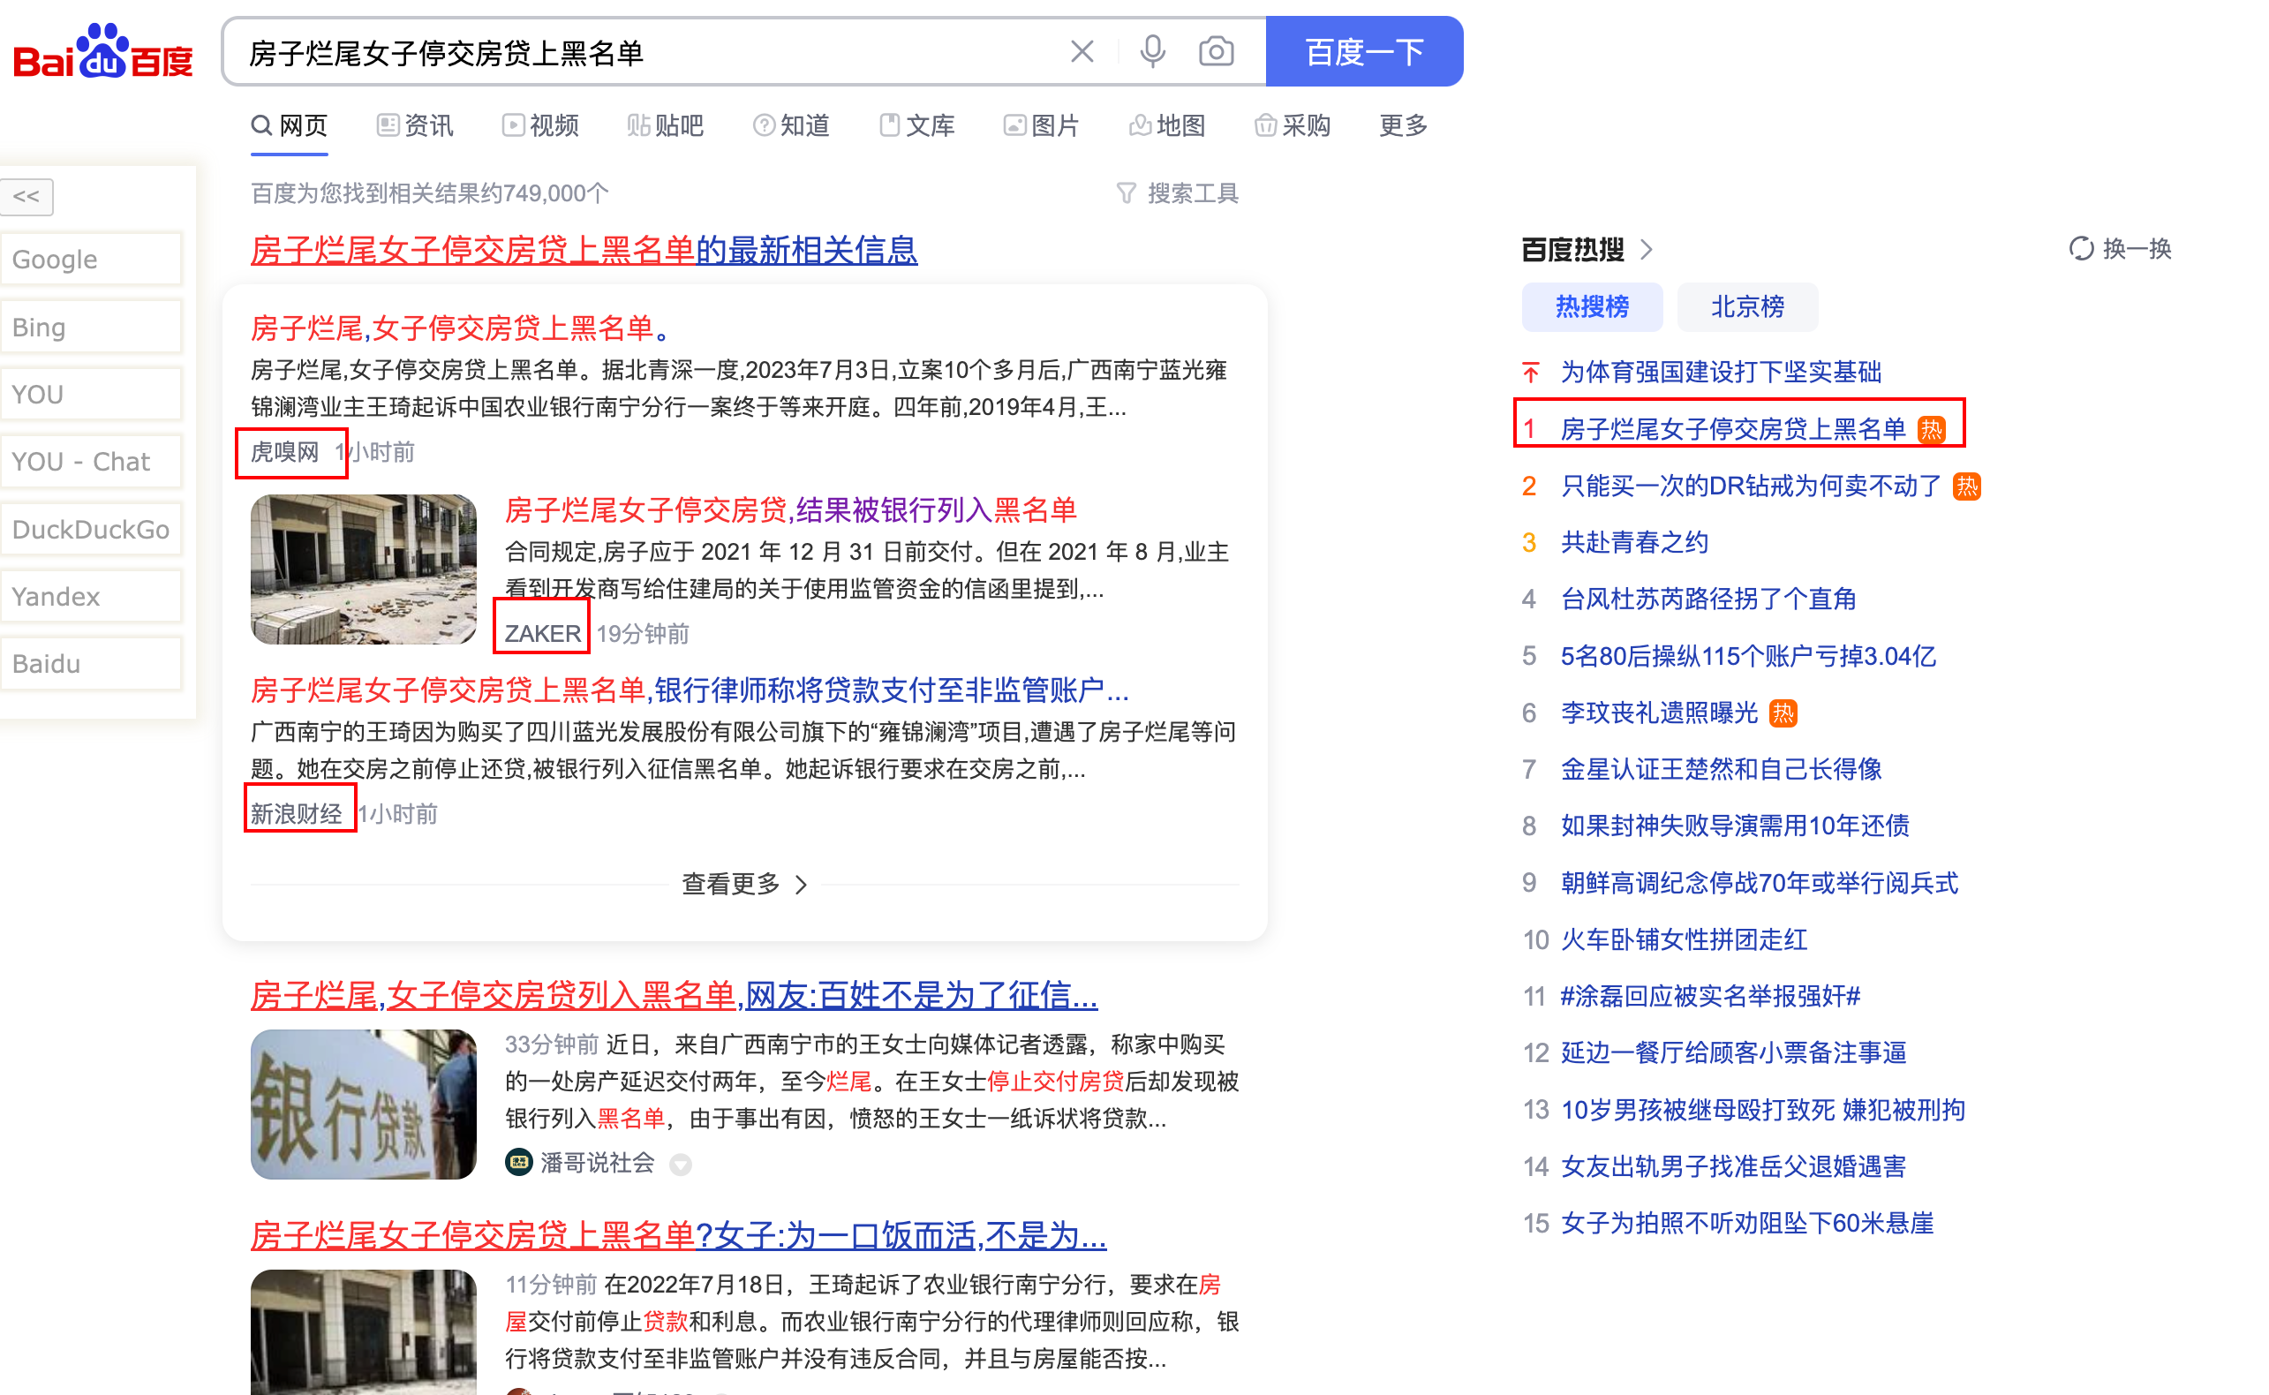The width and height of the screenshot is (2269, 1395).
Task: Select the YOU - Chat button
Action: click(x=91, y=461)
